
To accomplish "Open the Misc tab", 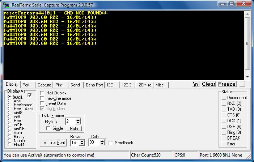I will pyautogui.click(x=160, y=85).
